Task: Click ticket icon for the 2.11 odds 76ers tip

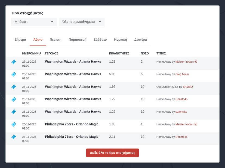Action: coord(14,137)
